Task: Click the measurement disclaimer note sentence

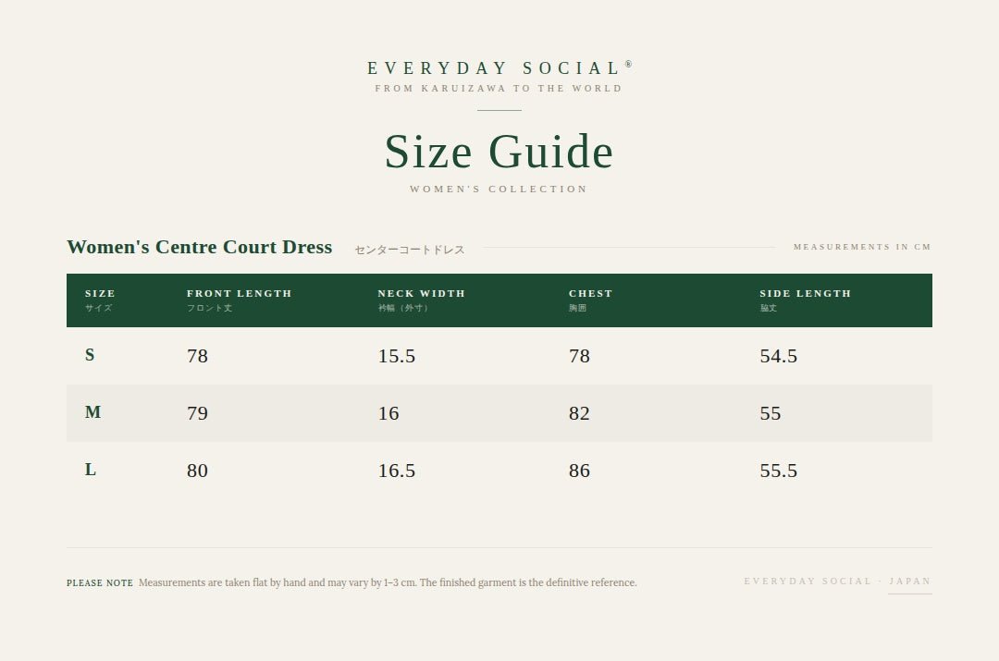Action: pos(388,582)
